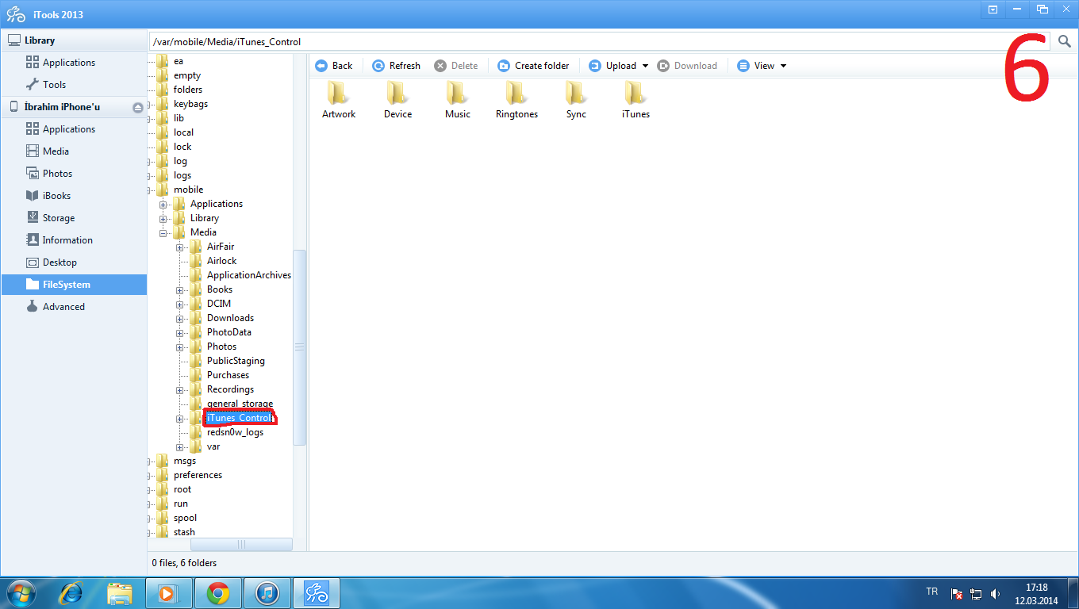The image size is (1079, 609).
Task: Expand the Recordings tree node
Action: pos(180,390)
